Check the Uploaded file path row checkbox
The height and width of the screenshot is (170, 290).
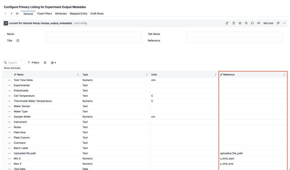coord(5,153)
